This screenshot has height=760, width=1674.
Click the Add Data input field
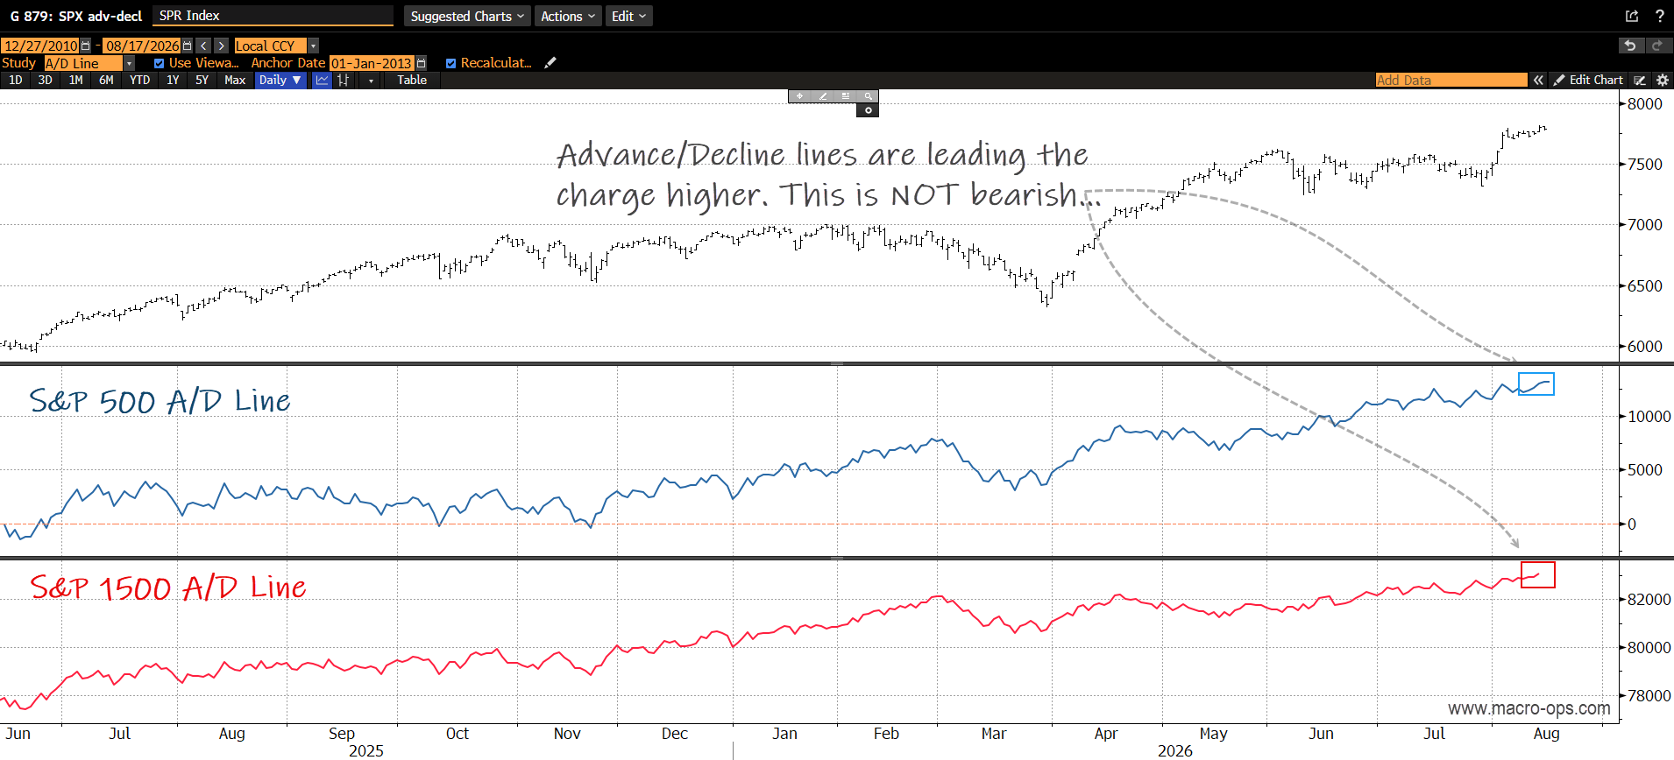(x=1451, y=80)
